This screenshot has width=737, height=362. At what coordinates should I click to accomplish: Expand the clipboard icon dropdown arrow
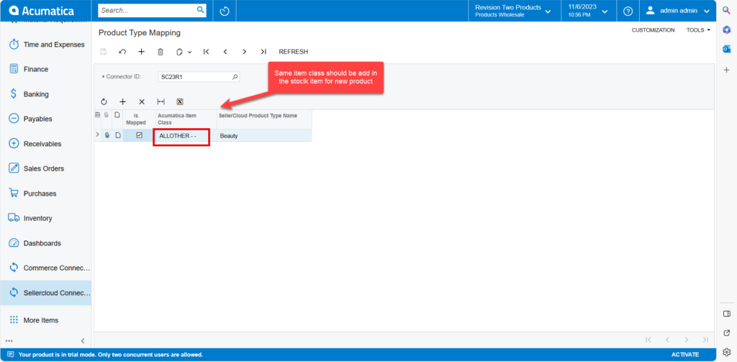pos(190,53)
